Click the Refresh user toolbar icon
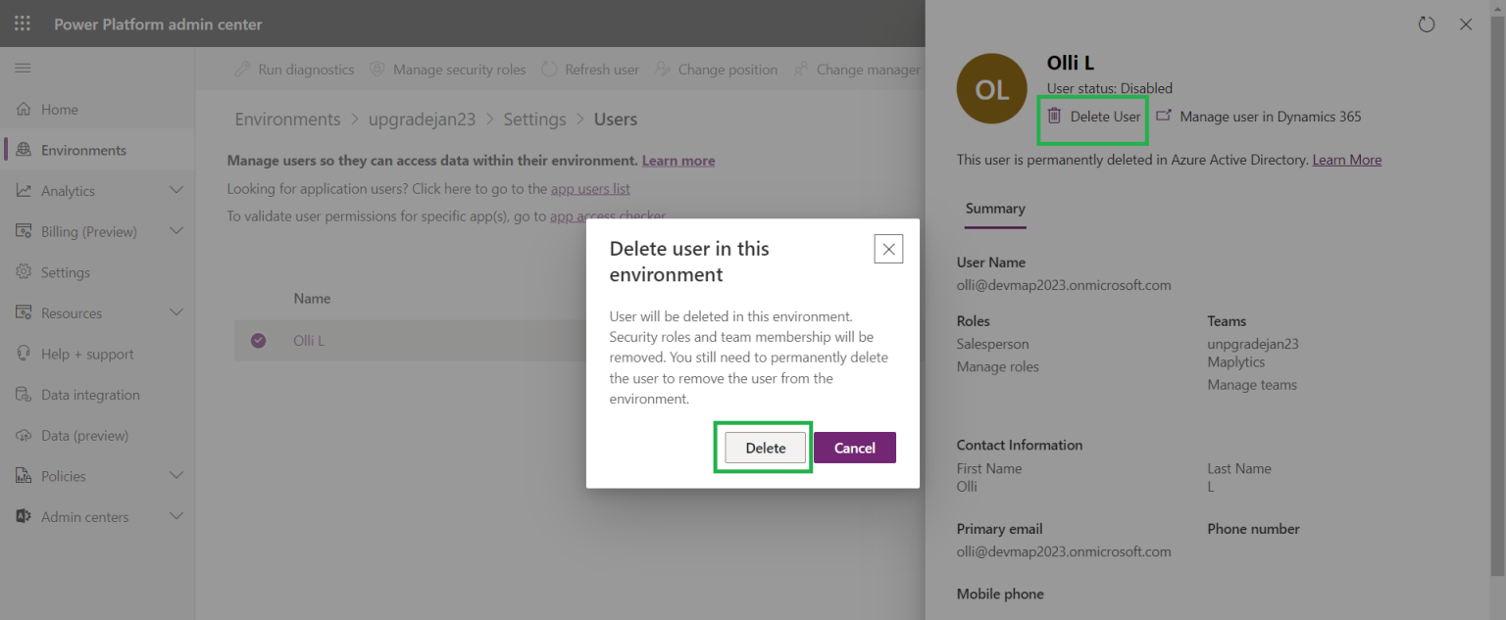 [549, 69]
